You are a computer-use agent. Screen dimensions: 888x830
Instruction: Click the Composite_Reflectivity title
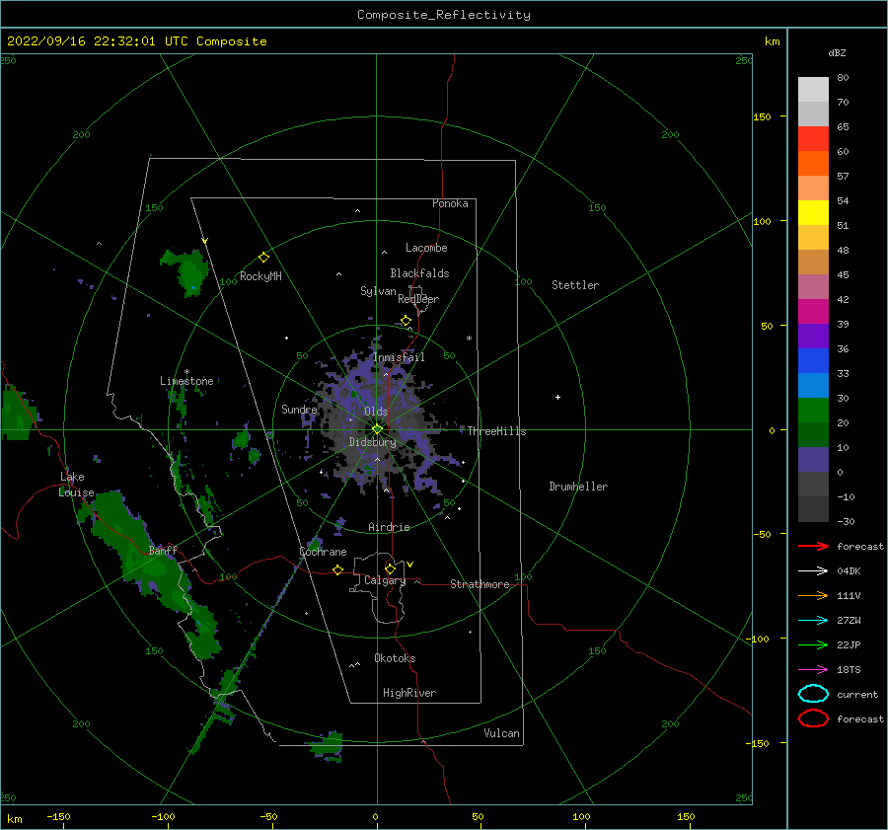(444, 15)
